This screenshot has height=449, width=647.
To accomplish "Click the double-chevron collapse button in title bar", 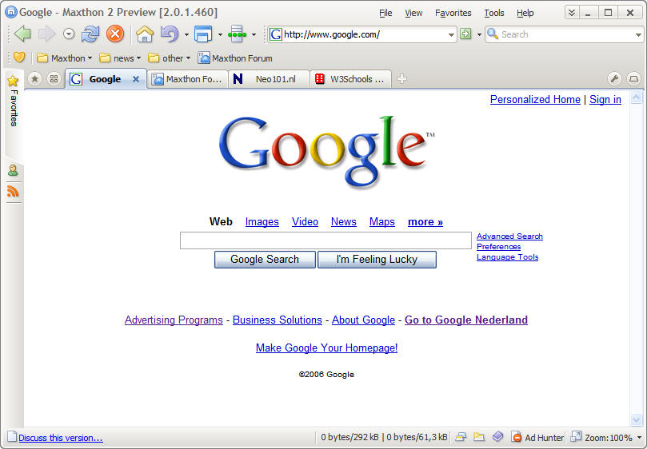I will point(572,12).
